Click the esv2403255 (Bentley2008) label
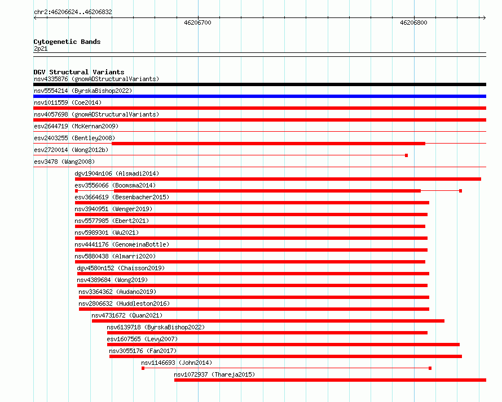Viewport: 502px width, 402px height. pyautogui.click(x=74, y=138)
